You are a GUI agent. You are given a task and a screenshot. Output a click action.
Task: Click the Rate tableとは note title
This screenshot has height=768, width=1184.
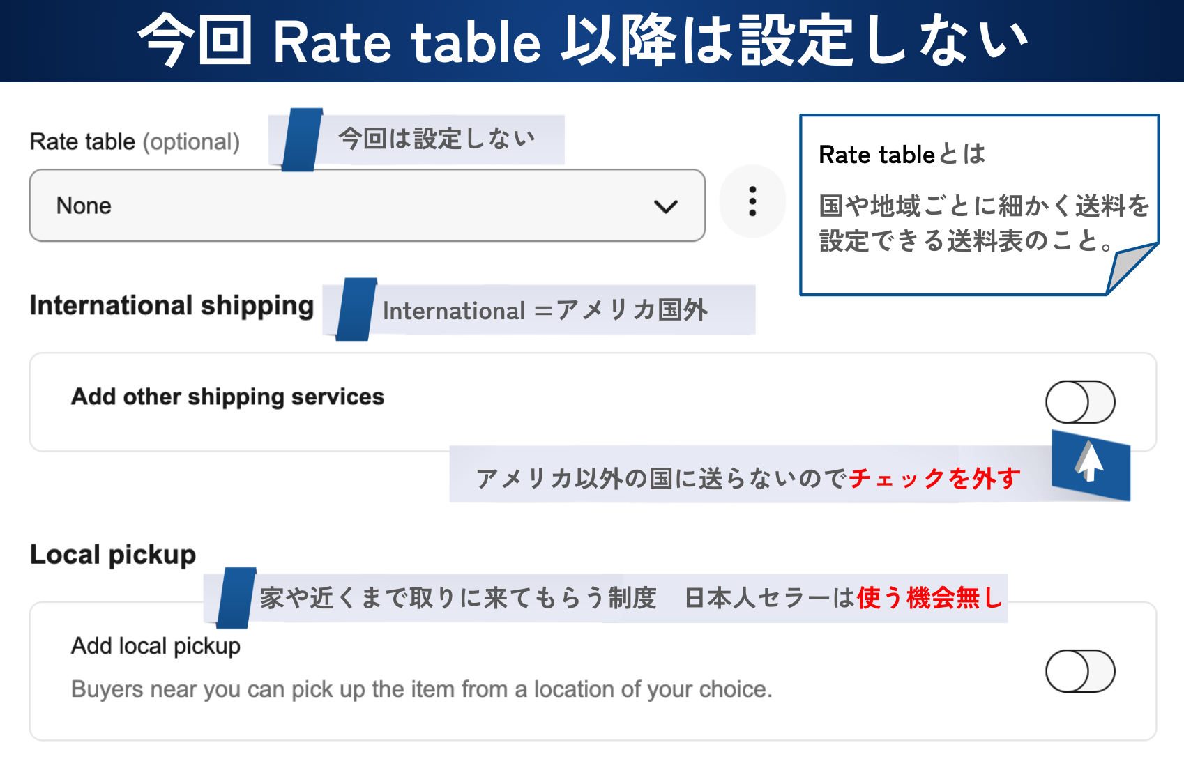coord(902,154)
